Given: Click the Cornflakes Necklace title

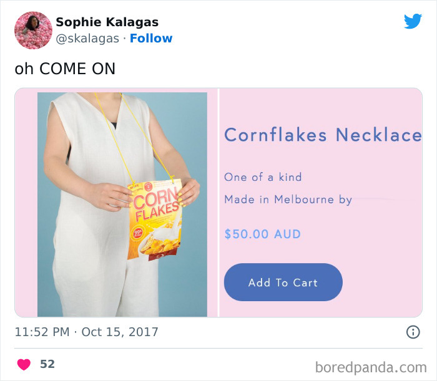Looking at the screenshot, I should pos(323,135).
